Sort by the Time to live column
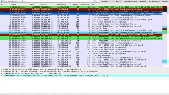Viewport: 169px width, 95px height. click(x=85, y=4)
